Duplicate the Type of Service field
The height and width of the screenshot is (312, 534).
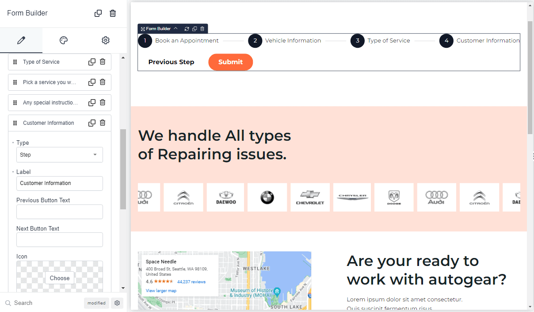click(92, 62)
